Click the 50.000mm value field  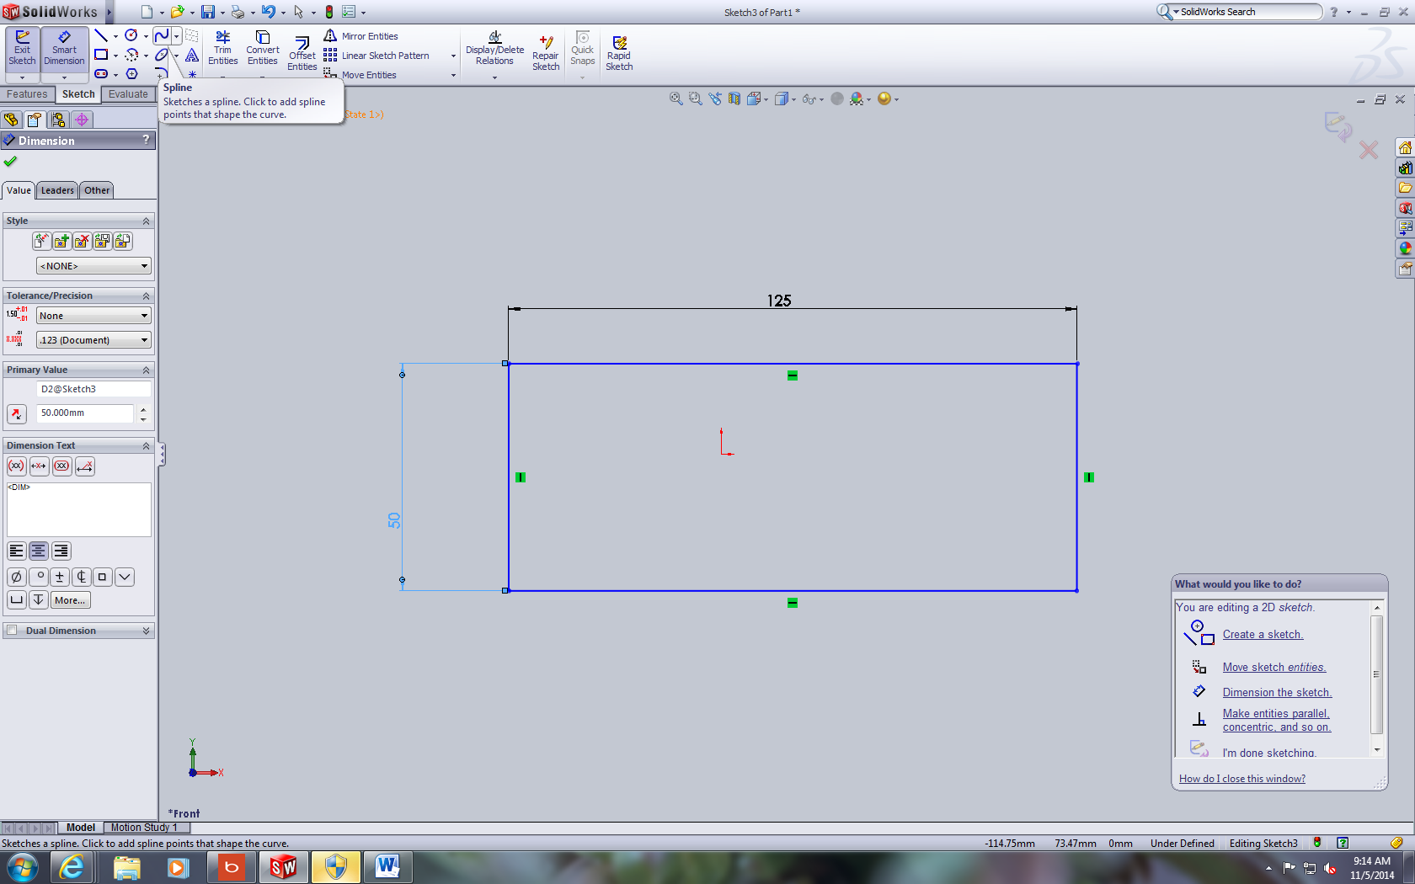pyautogui.click(x=85, y=413)
